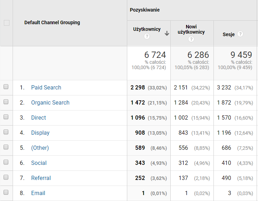This screenshot has width=258, height=201.
Task: Click the Direct channel link
Action: [x=39, y=118]
